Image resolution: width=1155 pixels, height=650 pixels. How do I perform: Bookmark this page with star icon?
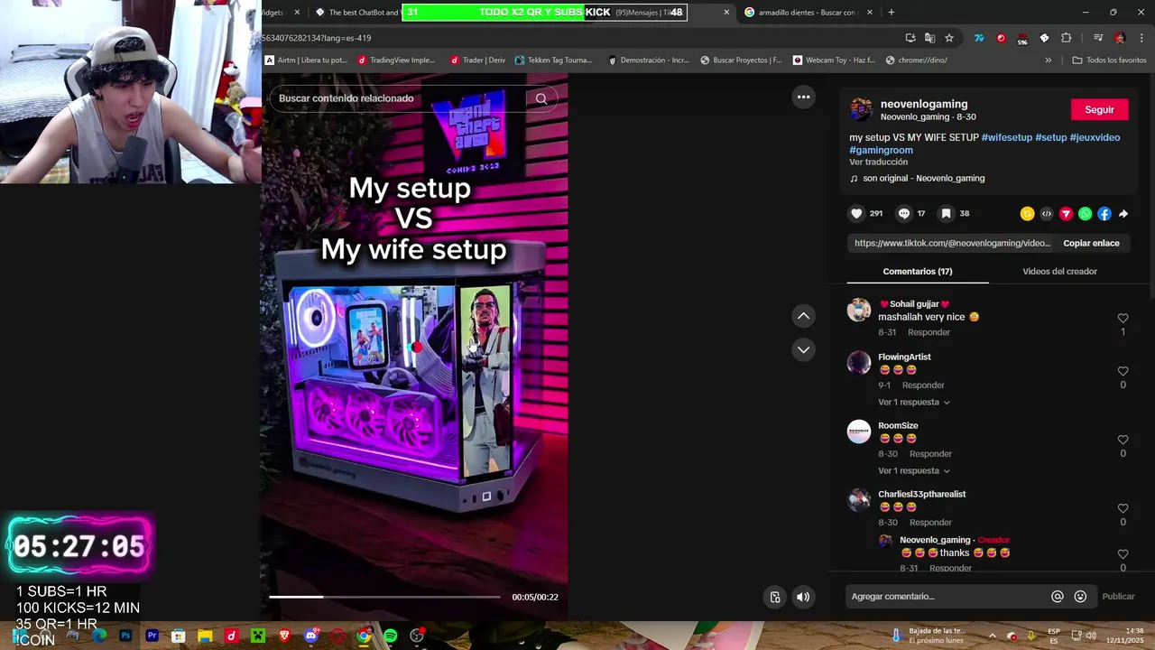click(x=948, y=38)
